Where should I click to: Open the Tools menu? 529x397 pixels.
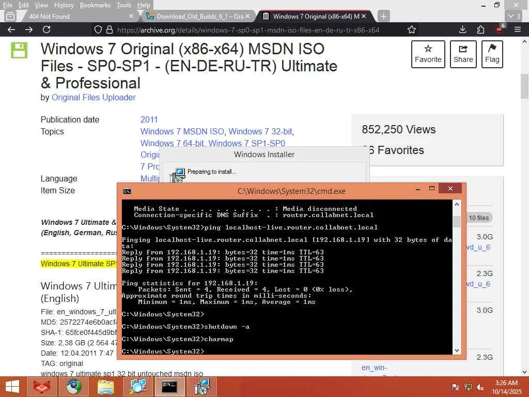[x=124, y=5]
